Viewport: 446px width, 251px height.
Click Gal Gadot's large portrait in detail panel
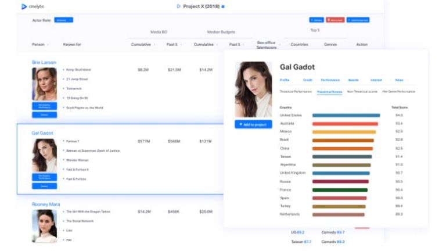(x=253, y=89)
